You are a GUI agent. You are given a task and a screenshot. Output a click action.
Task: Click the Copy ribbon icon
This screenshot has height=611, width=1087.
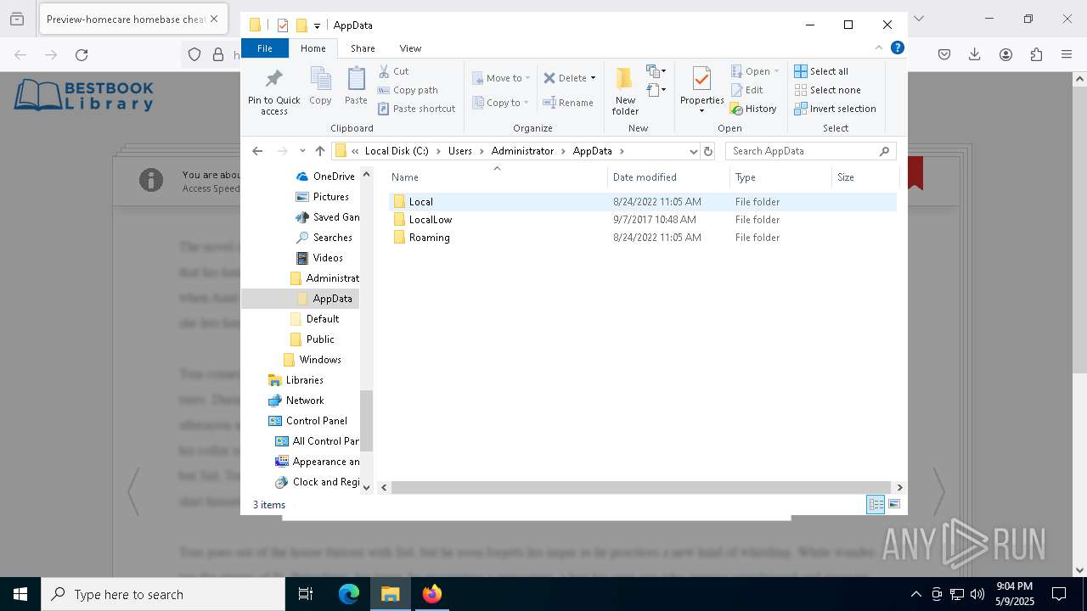coord(320,87)
